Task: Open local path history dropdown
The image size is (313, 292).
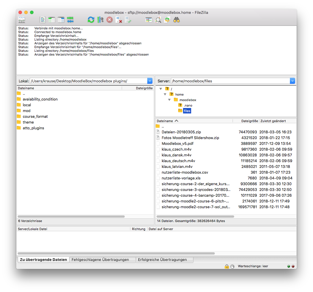Action: [150, 81]
